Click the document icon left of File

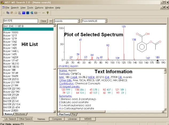(x=3, y=7)
